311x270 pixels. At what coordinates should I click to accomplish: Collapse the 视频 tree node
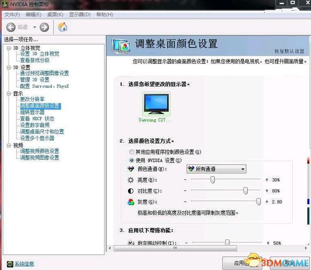9,145
